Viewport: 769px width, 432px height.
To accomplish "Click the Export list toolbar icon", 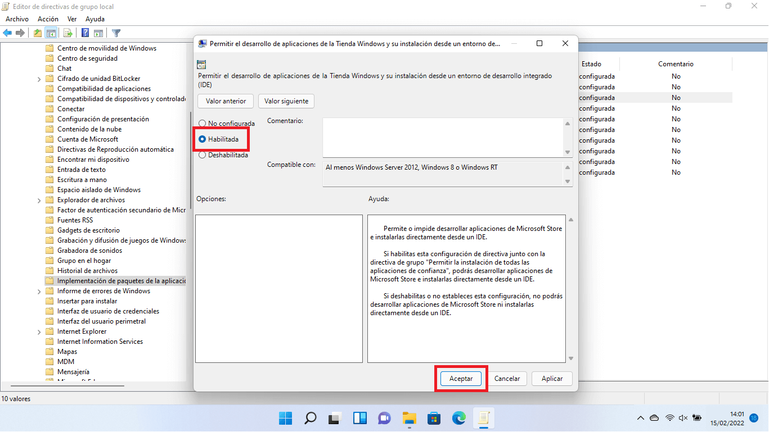I will coord(68,33).
